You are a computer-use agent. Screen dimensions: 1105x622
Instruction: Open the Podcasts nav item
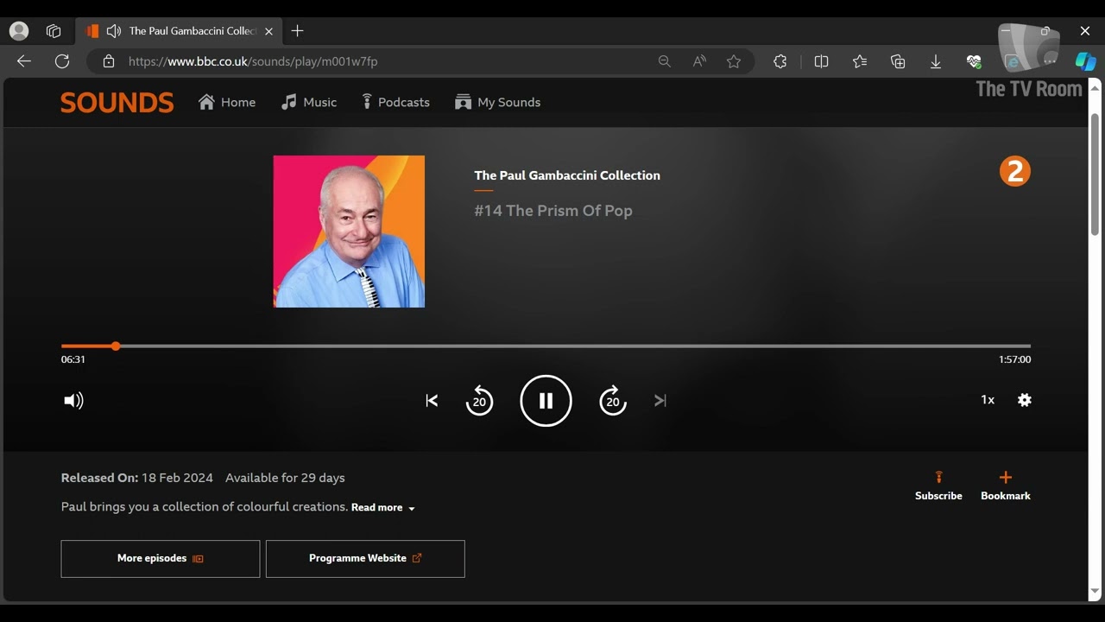pyautogui.click(x=395, y=102)
